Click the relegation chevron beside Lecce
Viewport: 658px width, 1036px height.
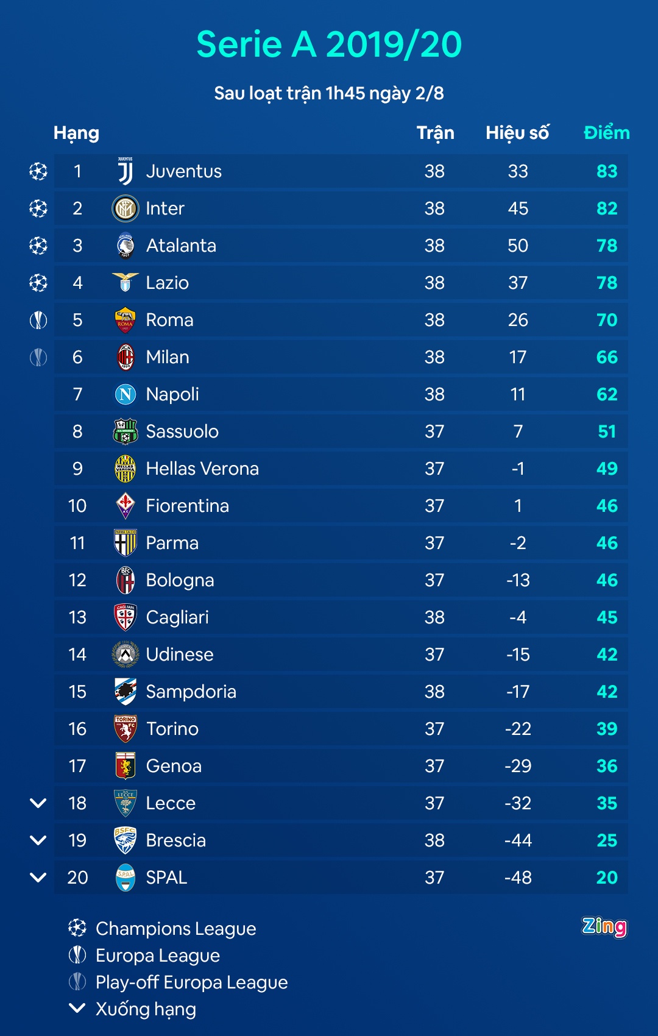[38, 803]
